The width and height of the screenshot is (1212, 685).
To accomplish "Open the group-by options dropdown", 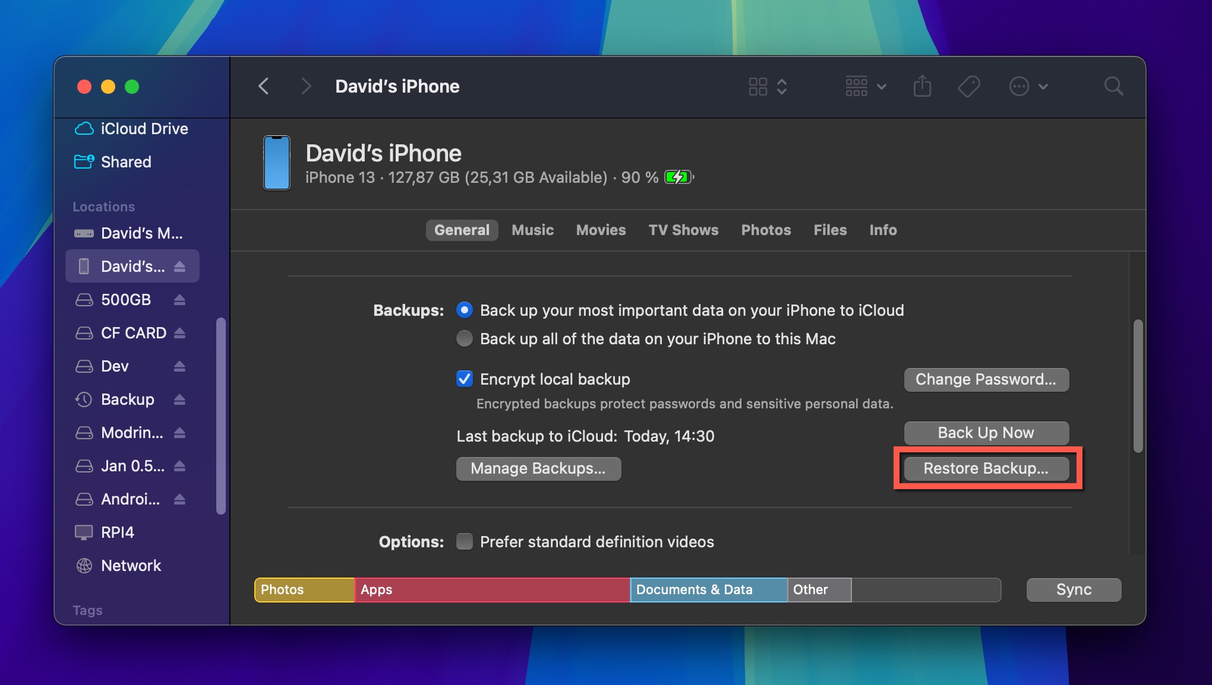I will (x=866, y=87).
